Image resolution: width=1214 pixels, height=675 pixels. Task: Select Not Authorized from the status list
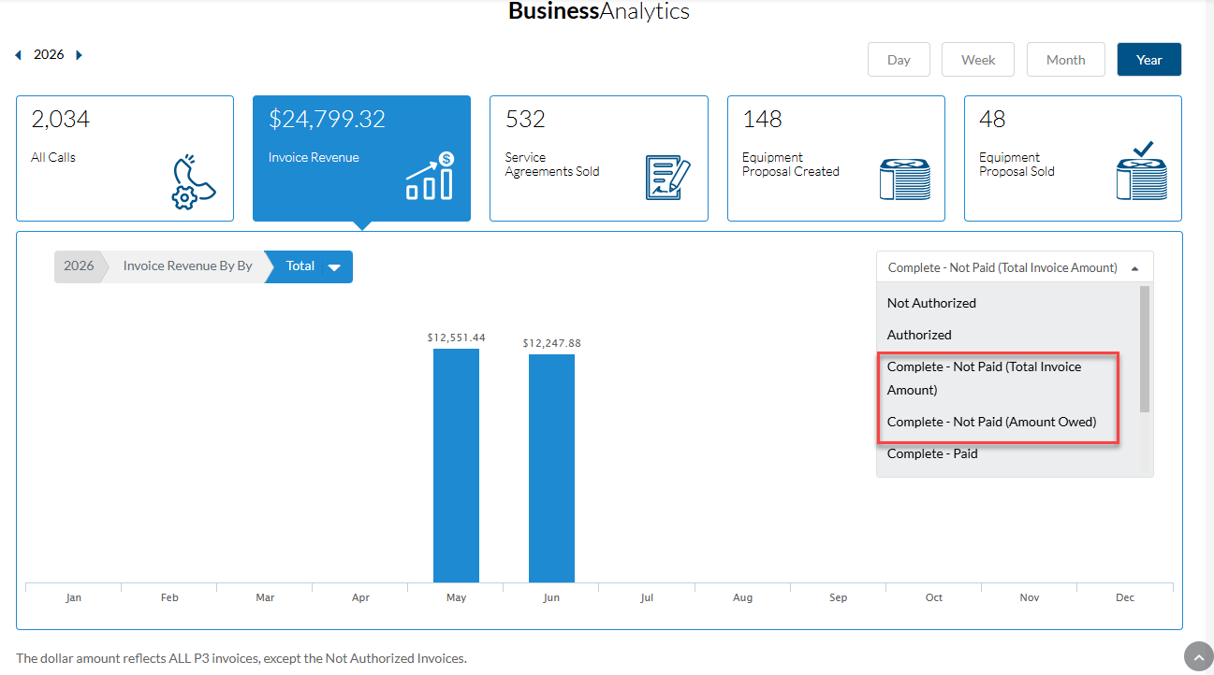pos(931,303)
